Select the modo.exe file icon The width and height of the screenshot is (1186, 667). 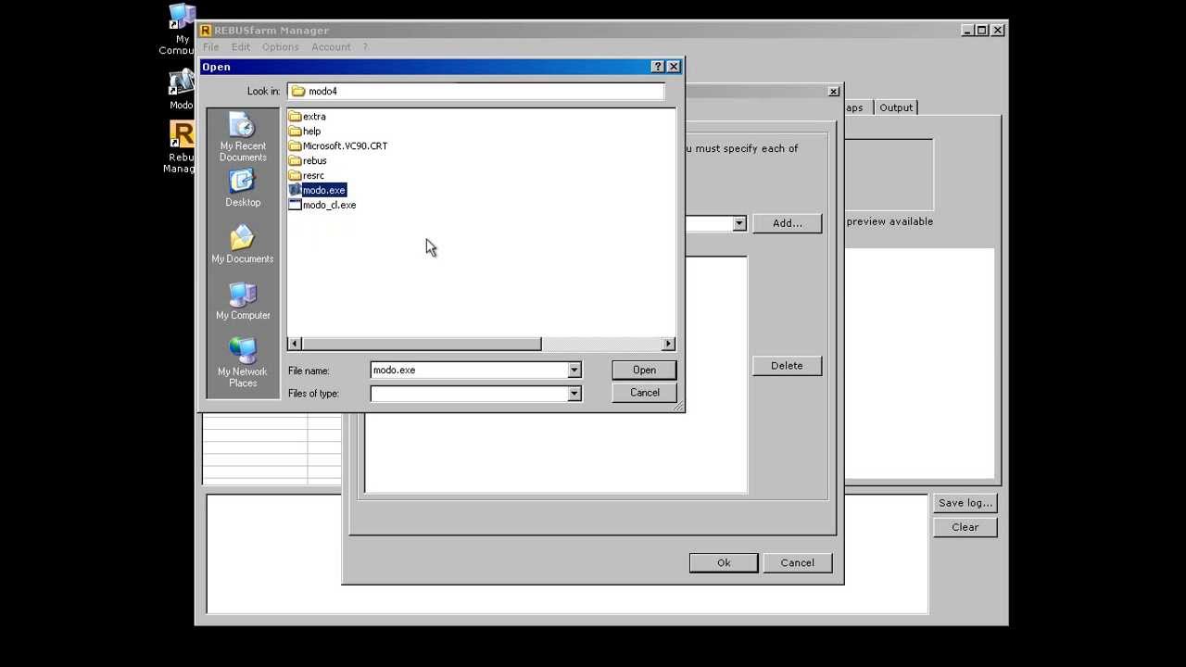pos(295,190)
